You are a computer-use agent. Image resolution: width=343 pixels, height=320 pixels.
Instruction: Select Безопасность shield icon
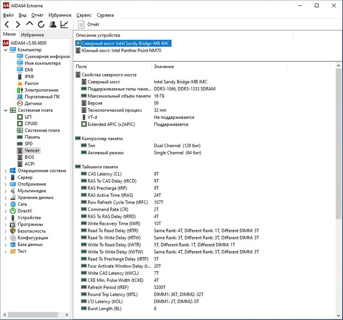(13, 231)
